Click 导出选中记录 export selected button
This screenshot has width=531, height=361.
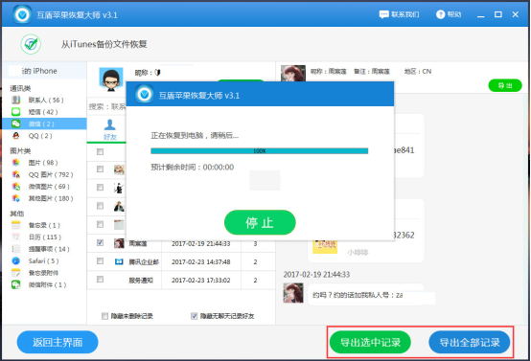[x=370, y=342]
